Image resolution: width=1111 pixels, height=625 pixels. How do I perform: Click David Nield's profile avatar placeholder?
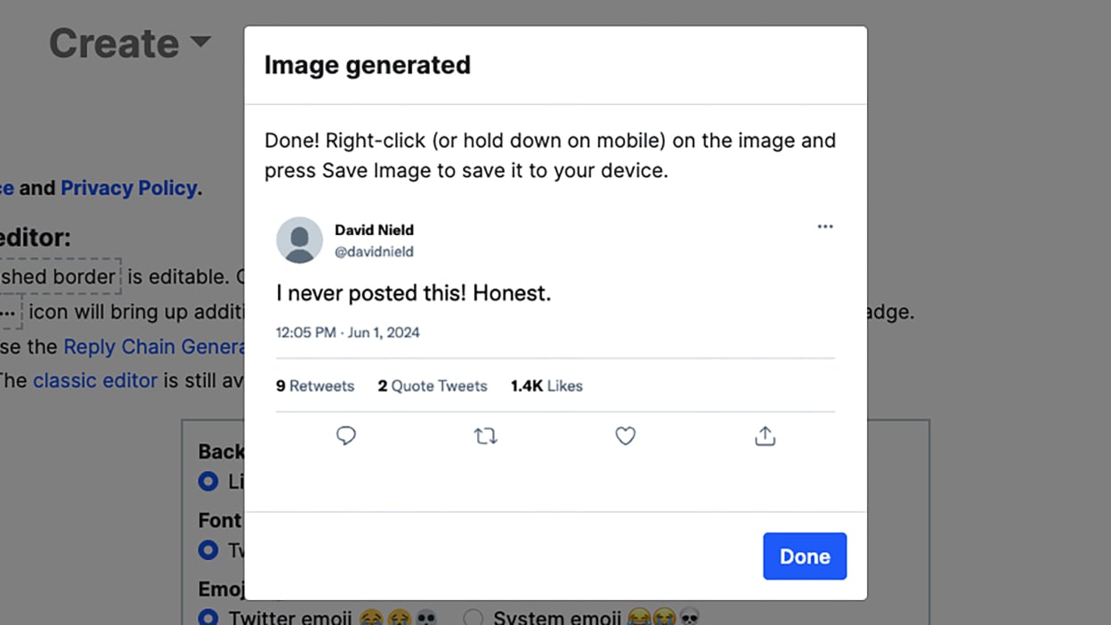point(299,239)
